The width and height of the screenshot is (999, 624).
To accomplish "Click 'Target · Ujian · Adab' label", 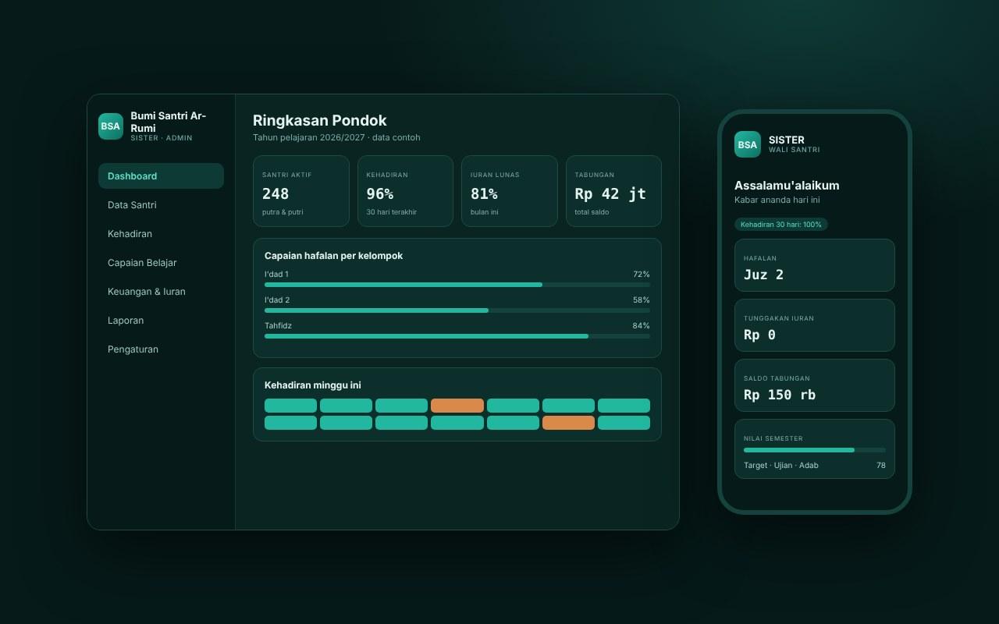I will 781,466.
